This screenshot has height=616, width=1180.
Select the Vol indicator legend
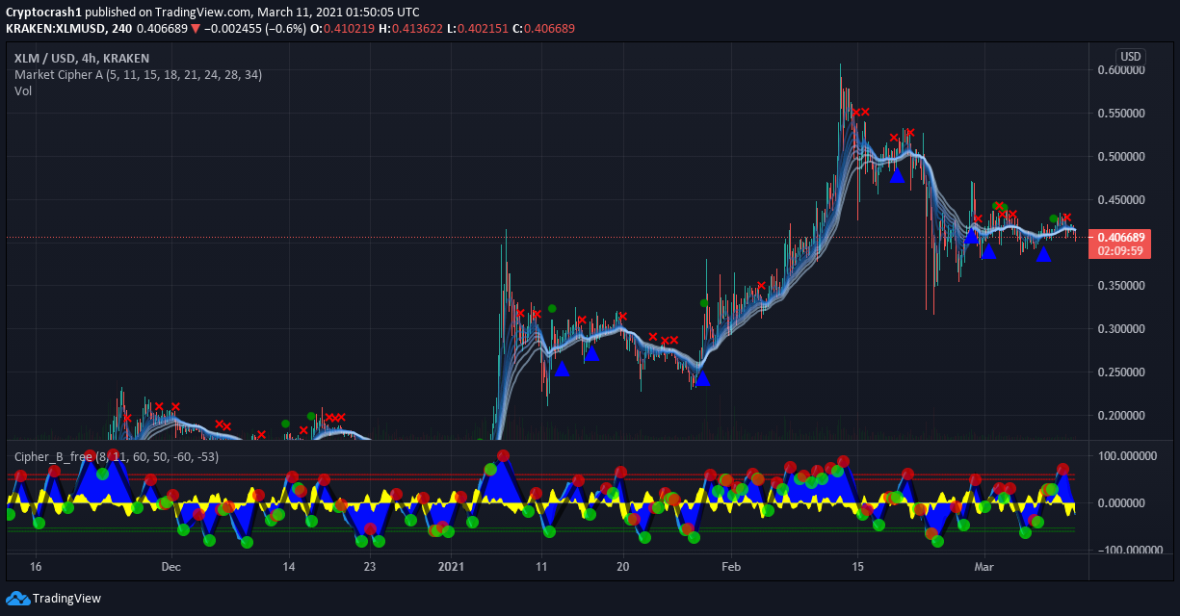[23, 90]
